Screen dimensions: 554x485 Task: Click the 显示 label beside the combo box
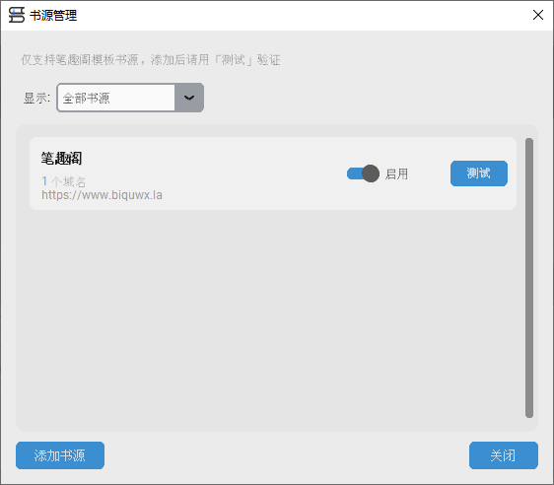(x=36, y=99)
